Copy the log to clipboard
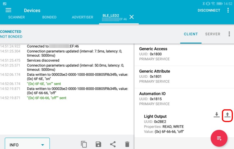 (84, 144)
